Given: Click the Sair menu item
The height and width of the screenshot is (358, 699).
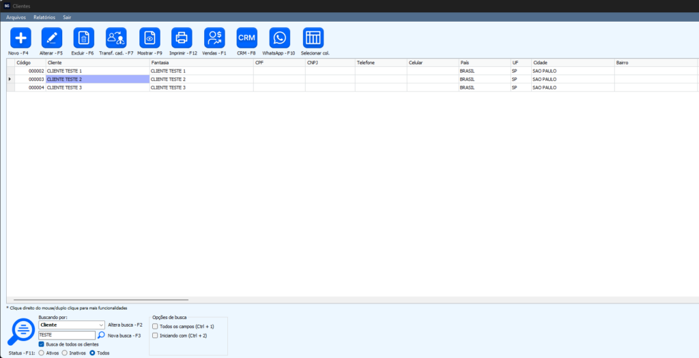Looking at the screenshot, I should (x=67, y=17).
